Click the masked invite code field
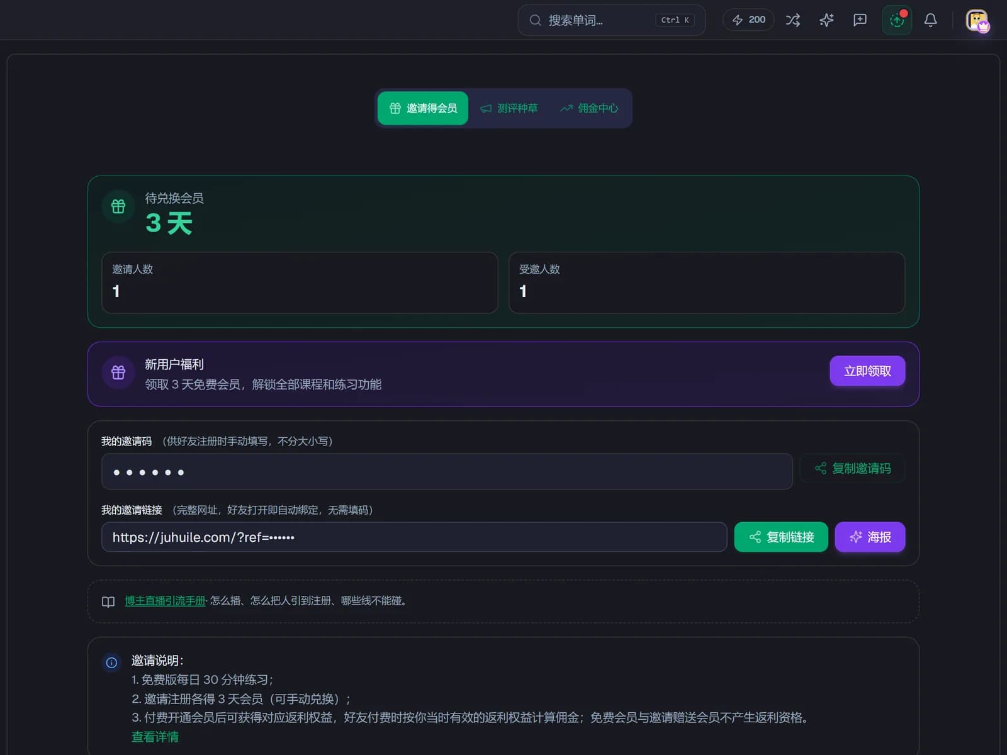The image size is (1007, 755). tap(447, 471)
